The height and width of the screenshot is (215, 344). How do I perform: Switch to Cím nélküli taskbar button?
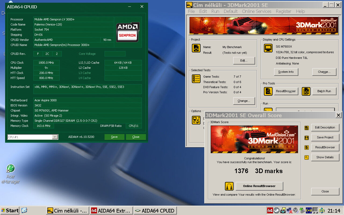pos(67,210)
